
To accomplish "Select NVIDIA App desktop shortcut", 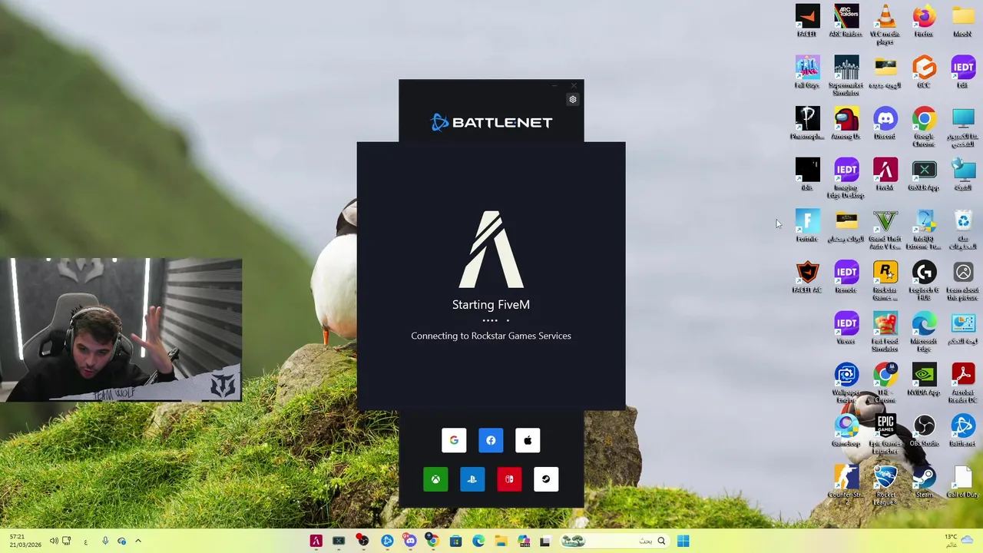I will [924, 380].
